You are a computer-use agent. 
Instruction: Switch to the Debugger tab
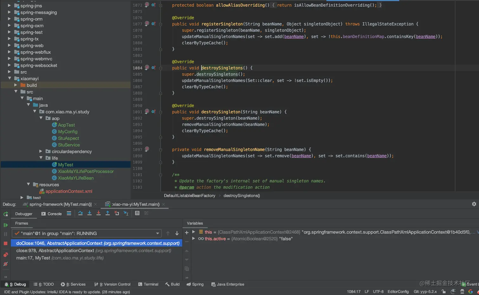24,214
